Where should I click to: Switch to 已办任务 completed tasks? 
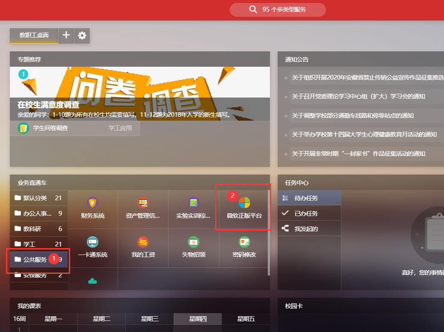(306, 213)
